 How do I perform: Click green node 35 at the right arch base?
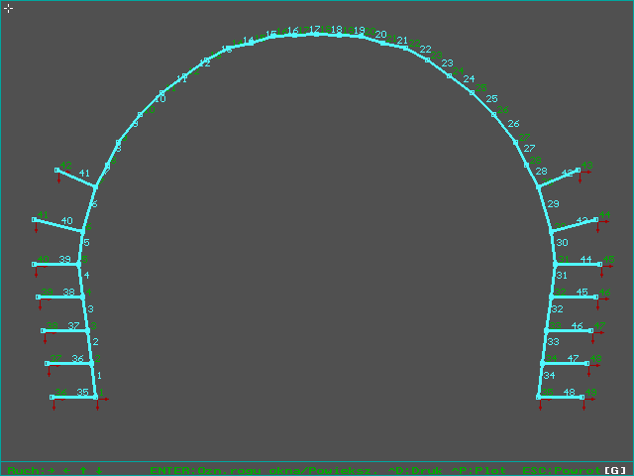[539, 397]
